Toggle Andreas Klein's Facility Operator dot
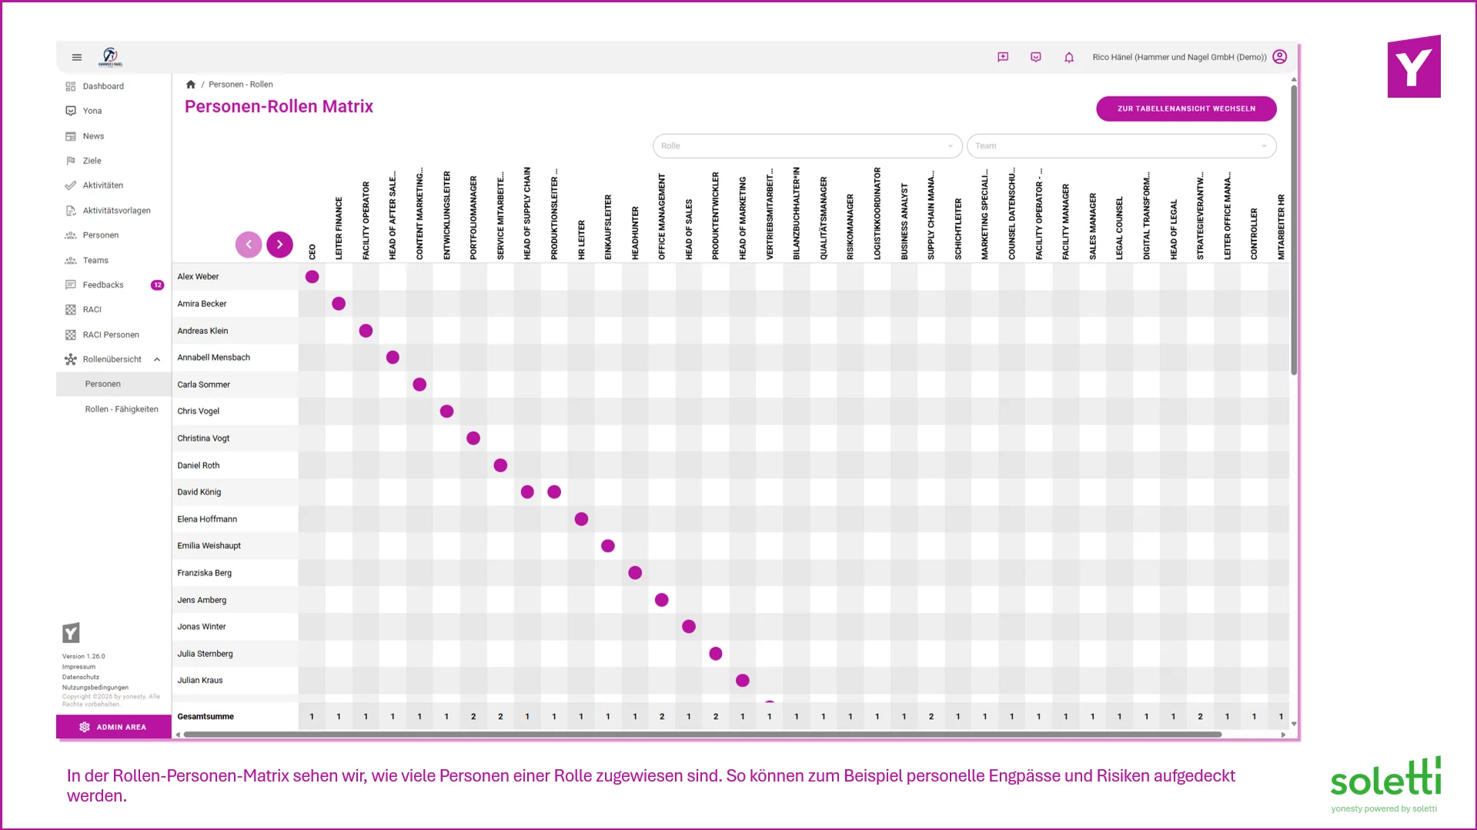Image resolution: width=1477 pixels, height=830 pixels. (x=366, y=331)
